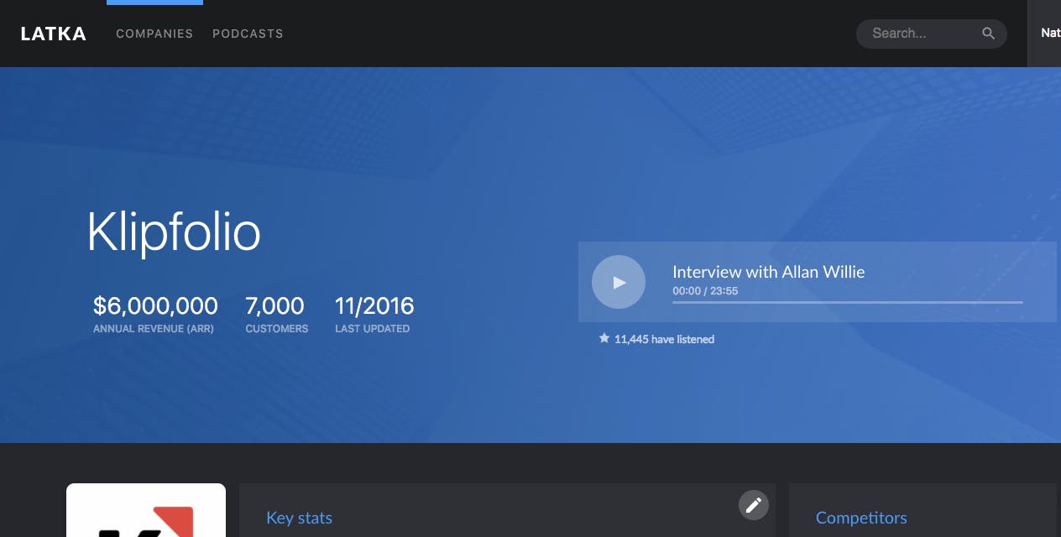Seek along the interview progress bar

pos(847,302)
